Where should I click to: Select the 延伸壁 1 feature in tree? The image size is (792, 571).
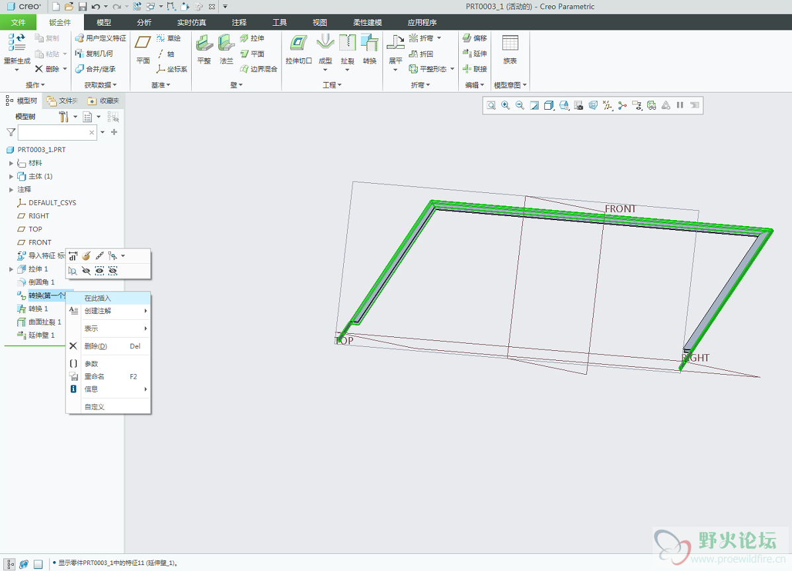point(36,335)
